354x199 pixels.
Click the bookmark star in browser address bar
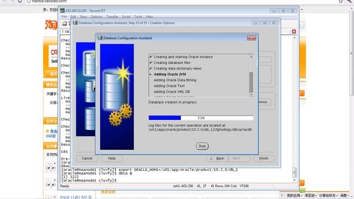pos(341,1)
